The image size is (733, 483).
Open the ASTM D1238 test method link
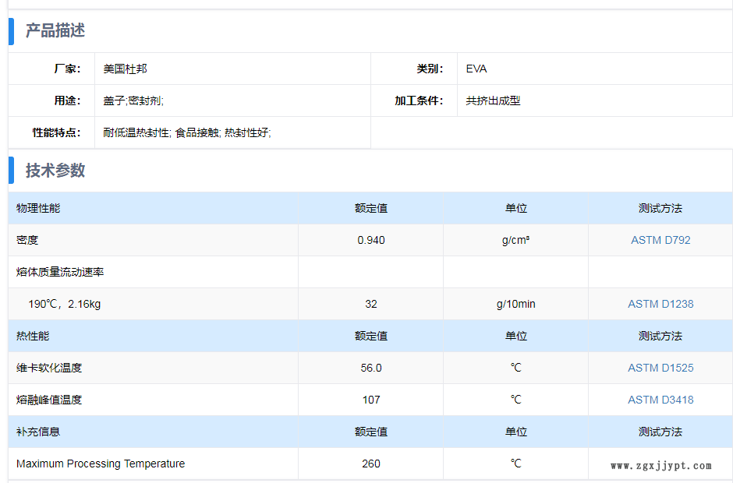[660, 304]
